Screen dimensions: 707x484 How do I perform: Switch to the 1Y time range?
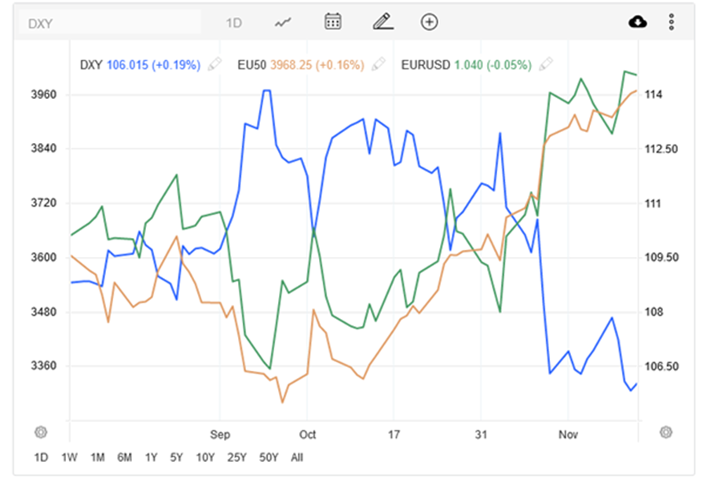click(152, 457)
